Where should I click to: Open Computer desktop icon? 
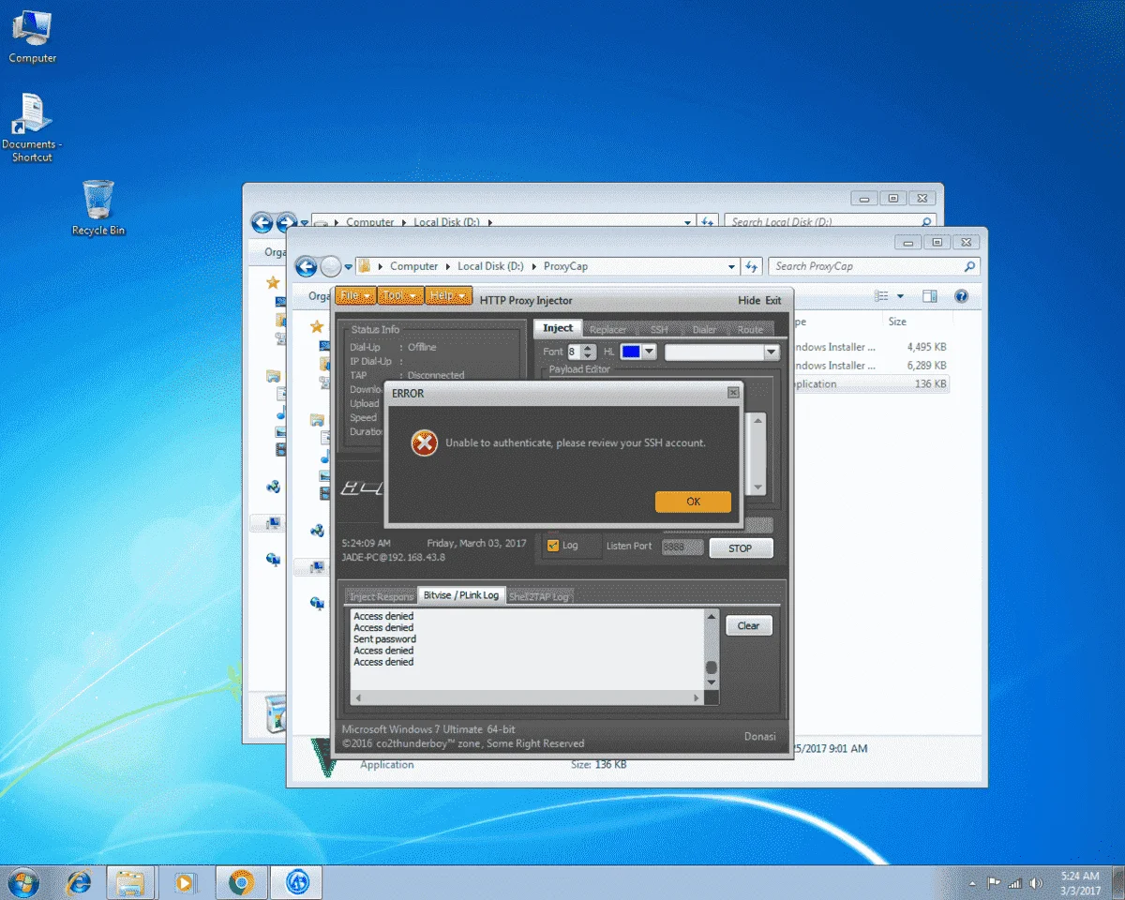33,37
